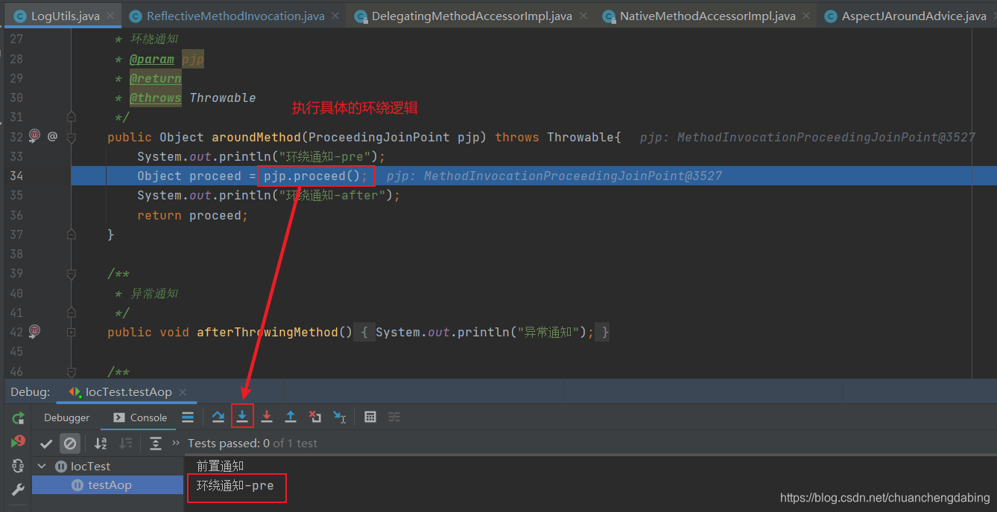Image resolution: width=997 pixels, height=512 pixels.
Task: Click "Tests passed: 0 of 1 test" status
Action: tap(253, 443)
